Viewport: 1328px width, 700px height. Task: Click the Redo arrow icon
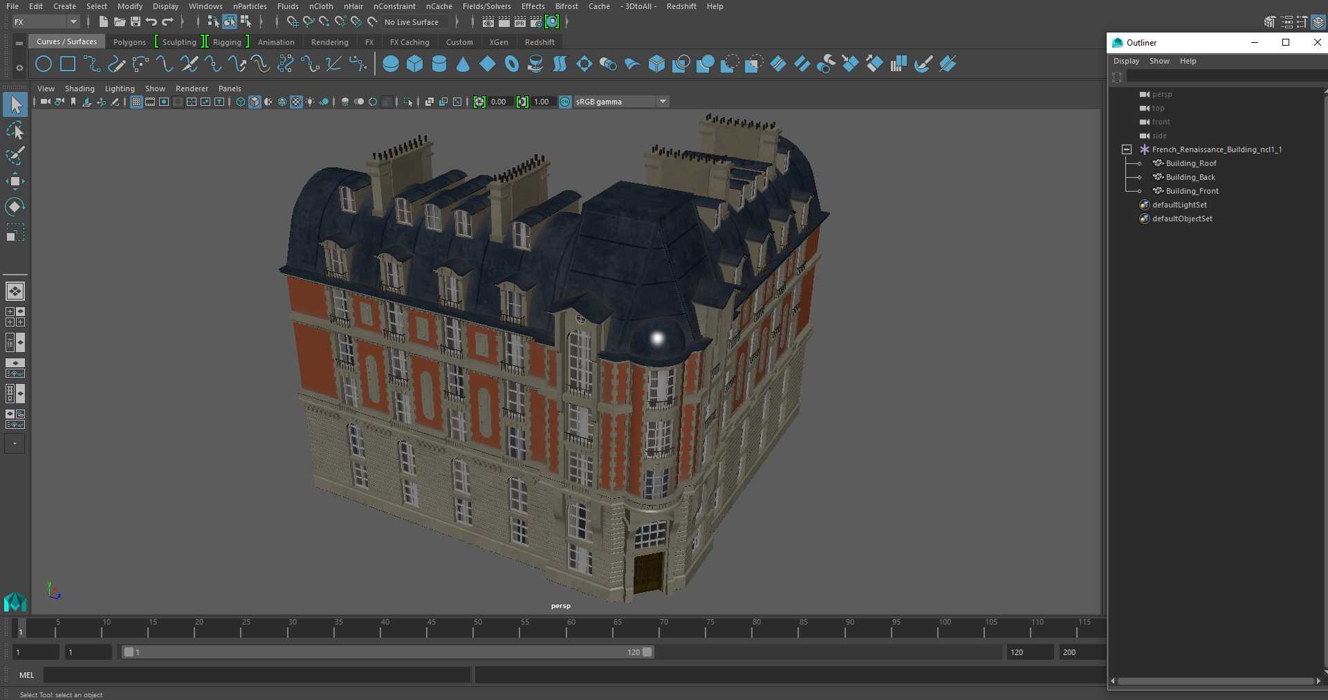tap(167, 22)
